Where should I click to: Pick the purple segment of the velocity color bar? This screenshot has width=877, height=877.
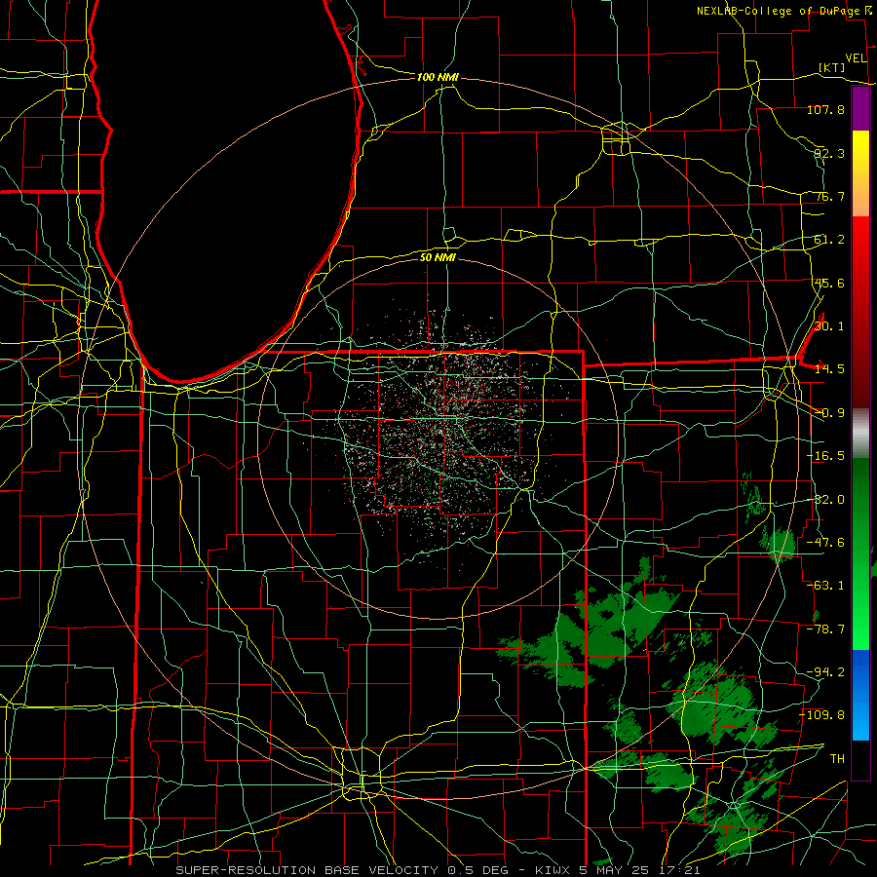point(860,109)
